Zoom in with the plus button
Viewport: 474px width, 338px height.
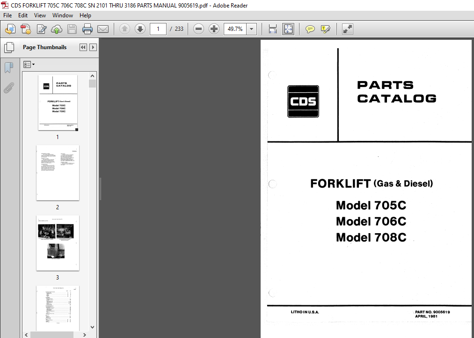pos(214,29)
